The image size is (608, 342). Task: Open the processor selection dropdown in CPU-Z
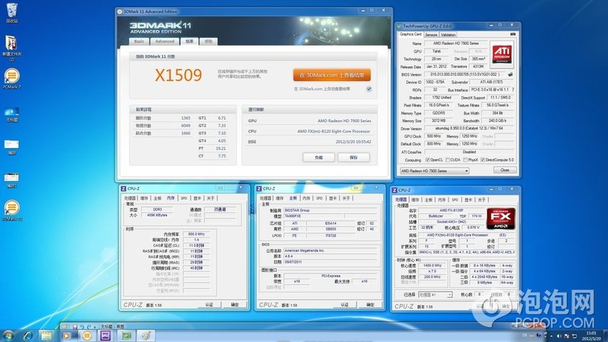(435, 295)
